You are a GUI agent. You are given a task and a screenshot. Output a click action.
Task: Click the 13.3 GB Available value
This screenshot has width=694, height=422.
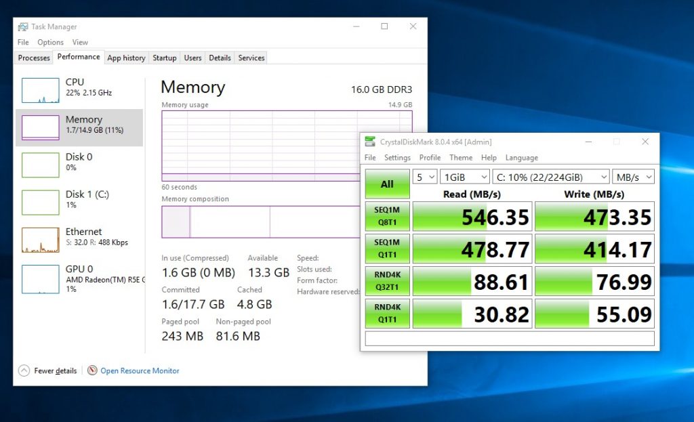click(268, 272)
